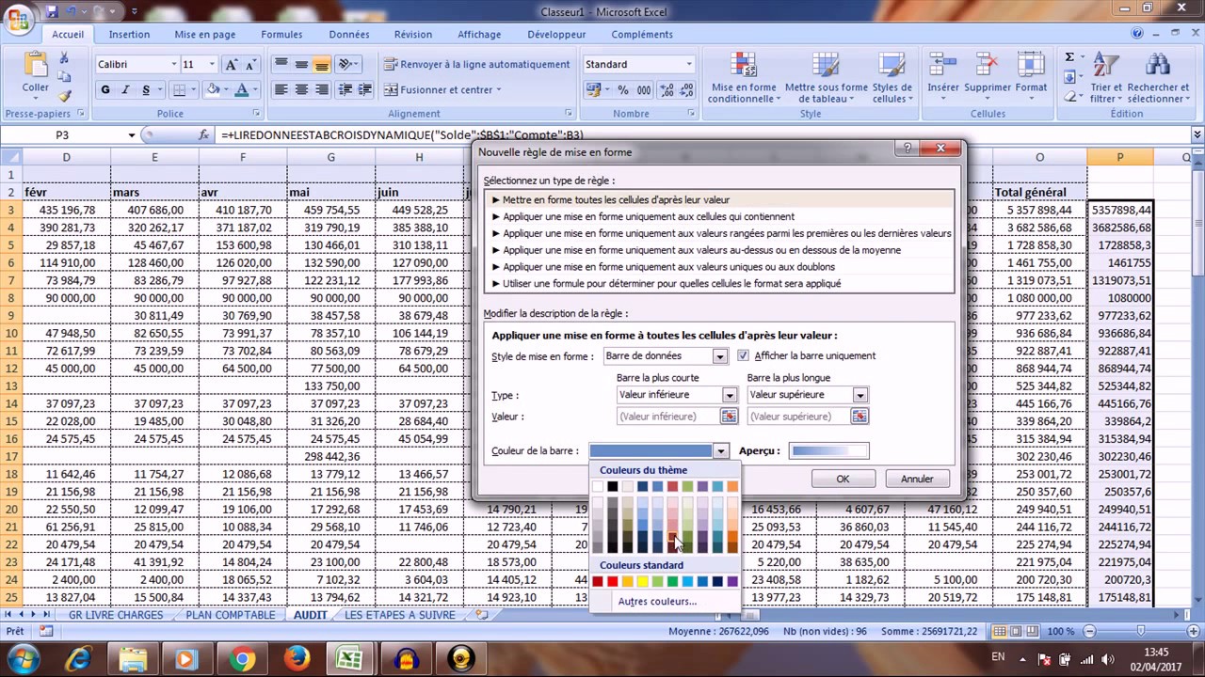Screen dimensions: 1205x677
Task: Toggle bottom vertical alignment
Action: [322, 64]
